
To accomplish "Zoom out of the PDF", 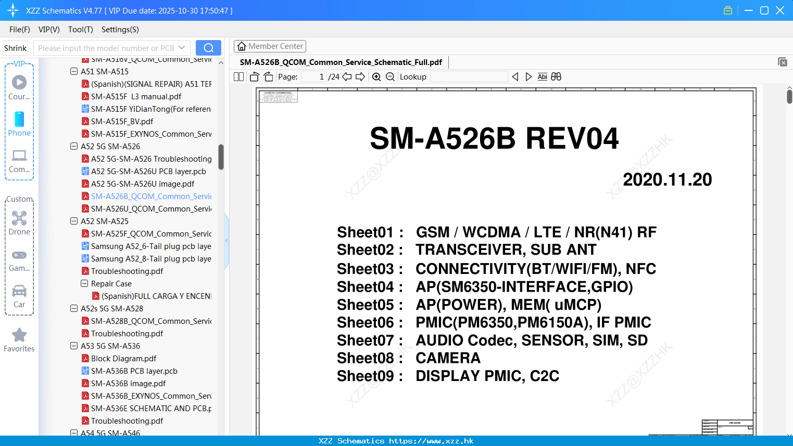I will (x=390, y=77).
